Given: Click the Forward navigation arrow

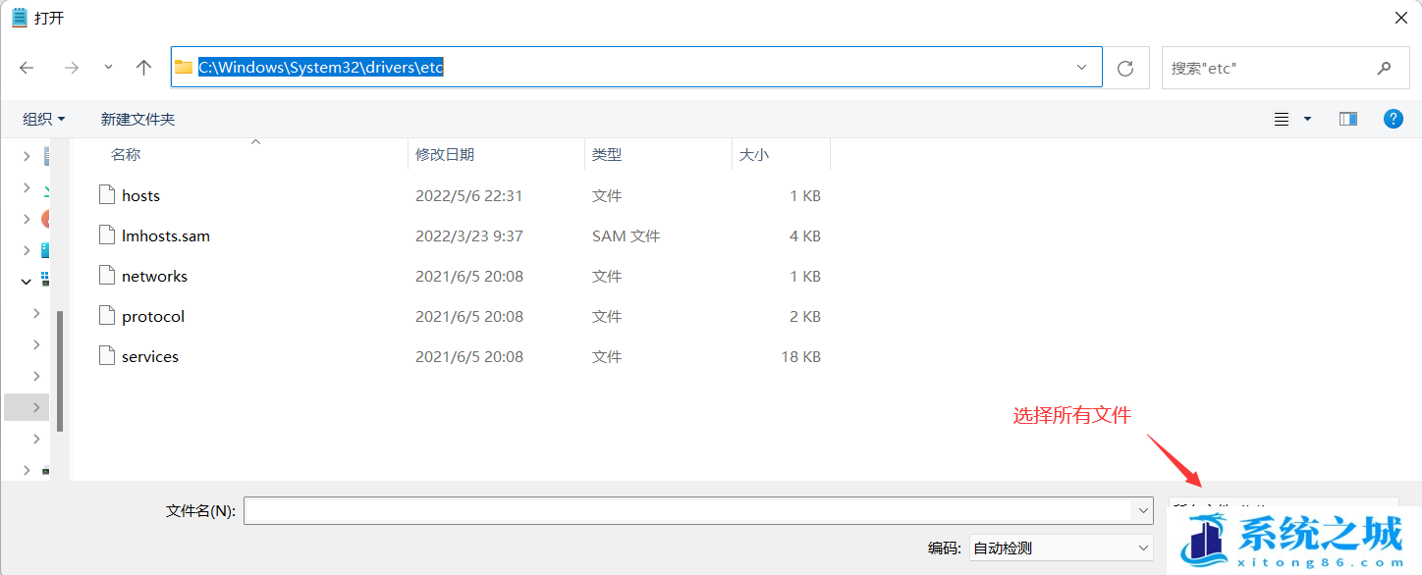Looking at the screenshot, I should click(x=71, y=68).
